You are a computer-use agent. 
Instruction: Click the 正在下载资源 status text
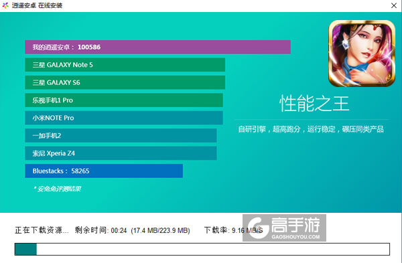pos(42,230)
